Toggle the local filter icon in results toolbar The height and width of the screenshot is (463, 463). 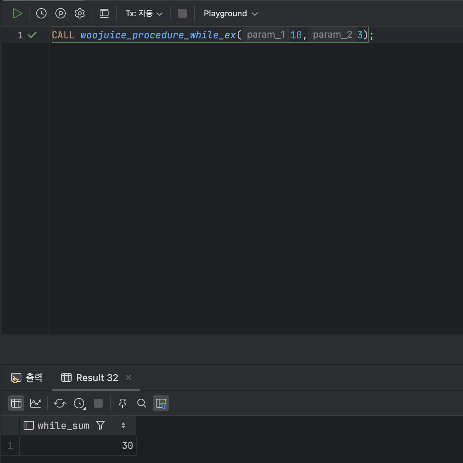161,403
